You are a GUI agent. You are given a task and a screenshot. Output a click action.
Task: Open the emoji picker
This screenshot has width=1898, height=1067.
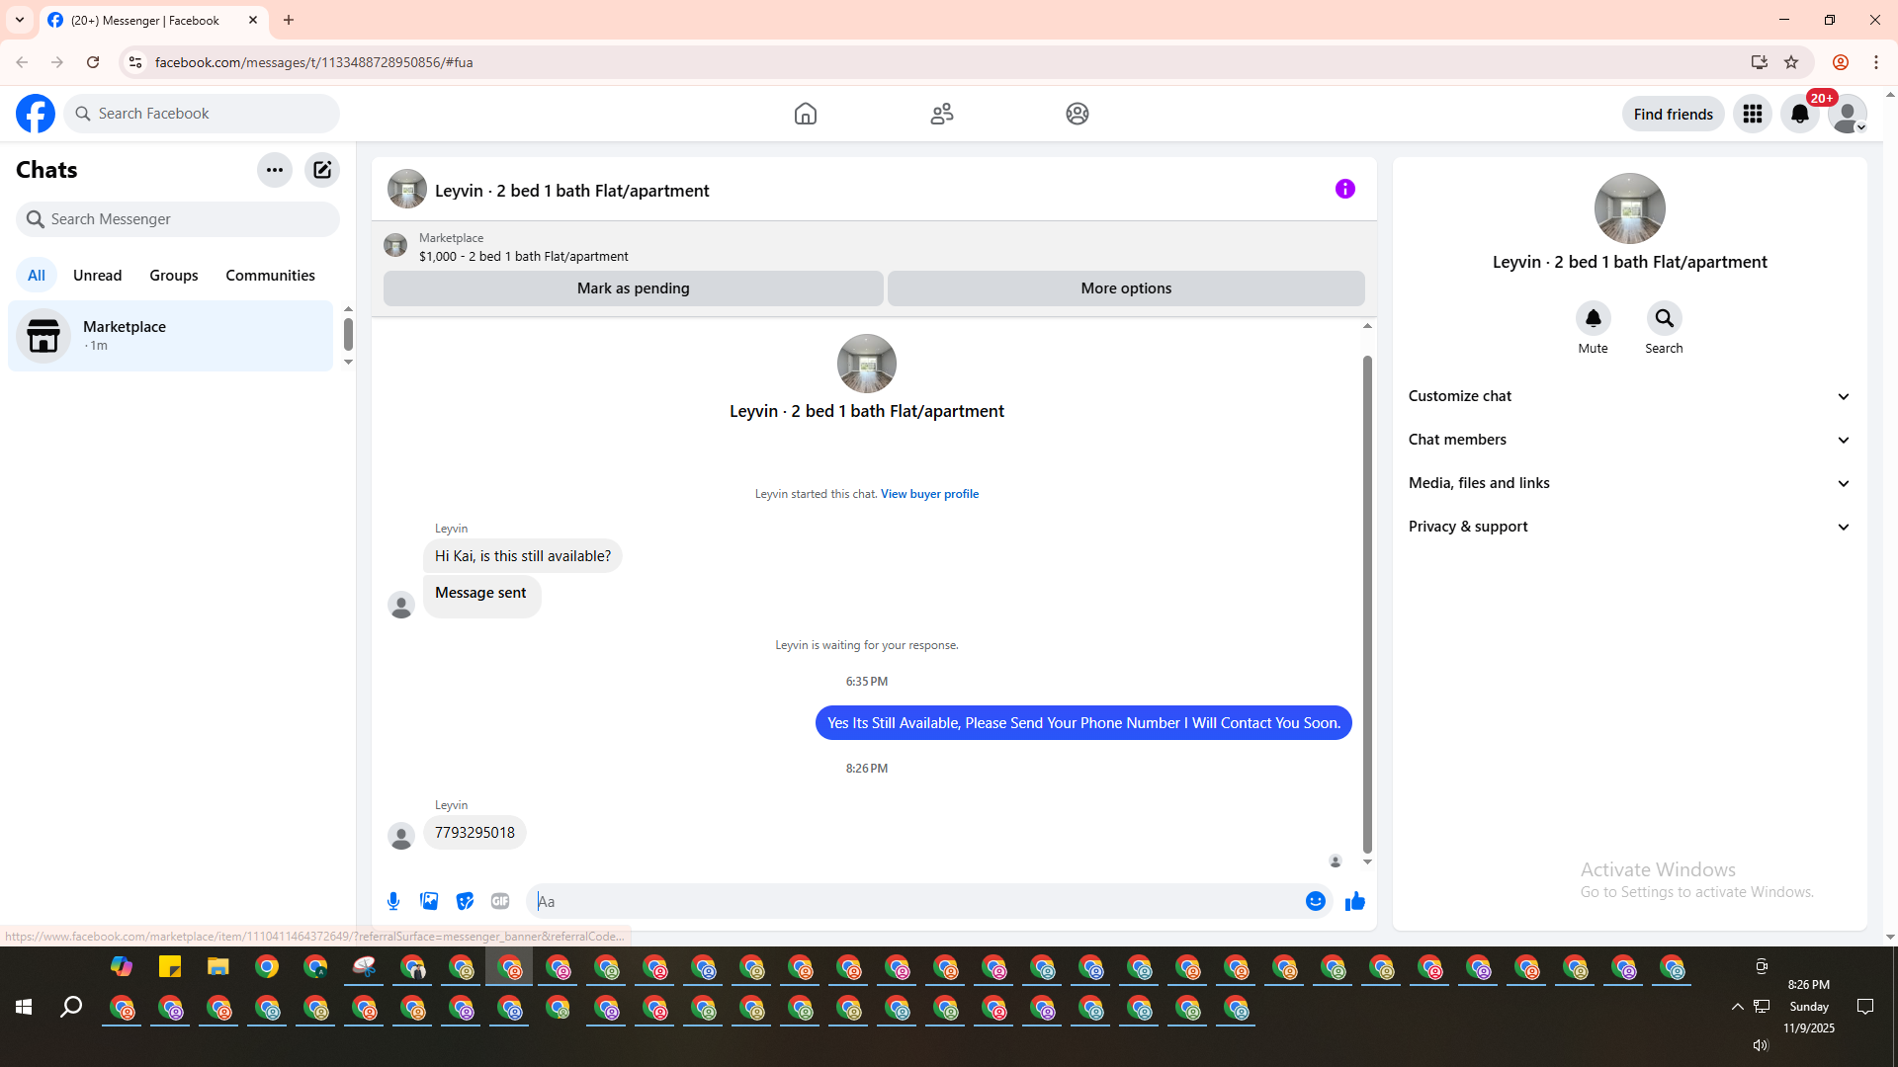tap(1316, 901)
